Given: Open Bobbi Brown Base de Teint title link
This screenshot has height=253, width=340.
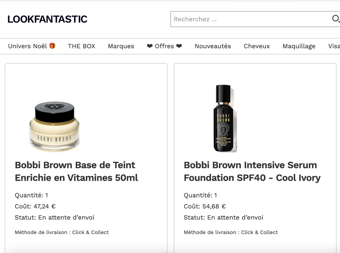Looking at the screenshot, I should [76, 171].
